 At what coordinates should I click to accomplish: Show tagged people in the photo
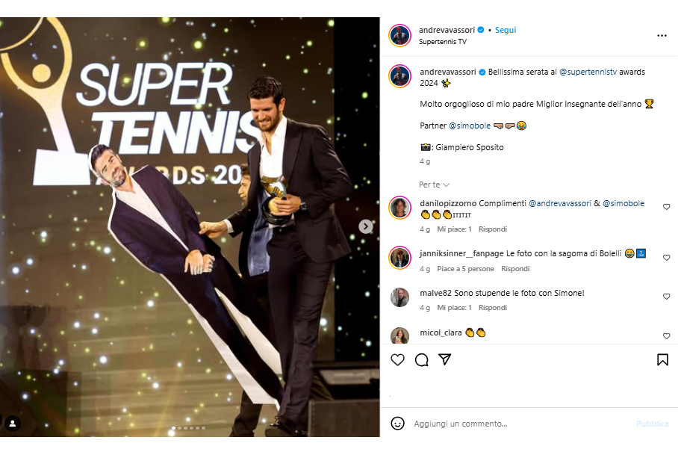13,424
